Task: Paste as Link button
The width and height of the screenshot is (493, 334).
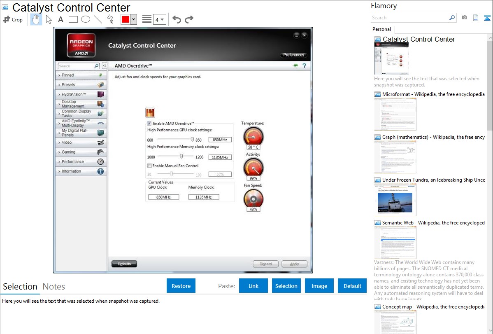Action: (253, 286)
